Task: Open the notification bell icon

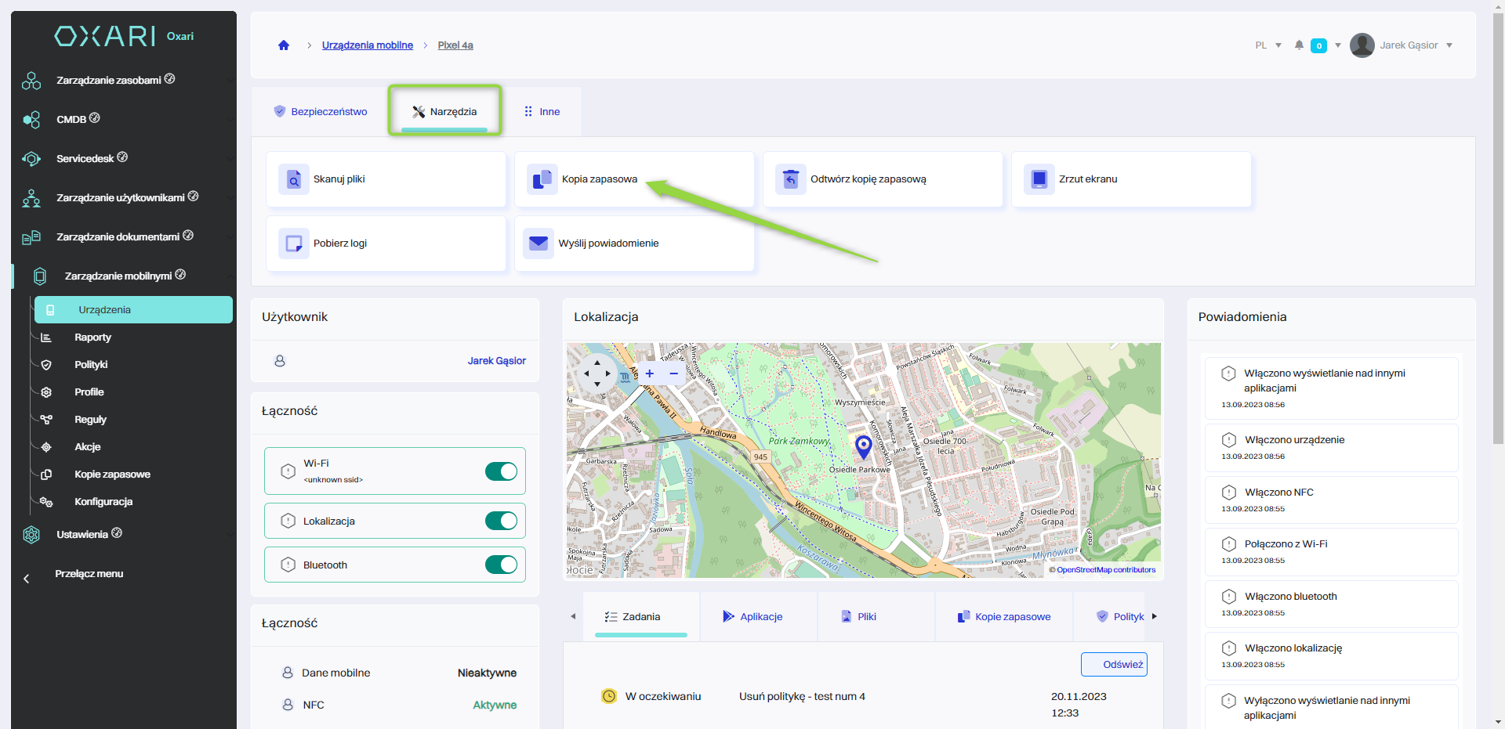Action: tap(1299, 45)
